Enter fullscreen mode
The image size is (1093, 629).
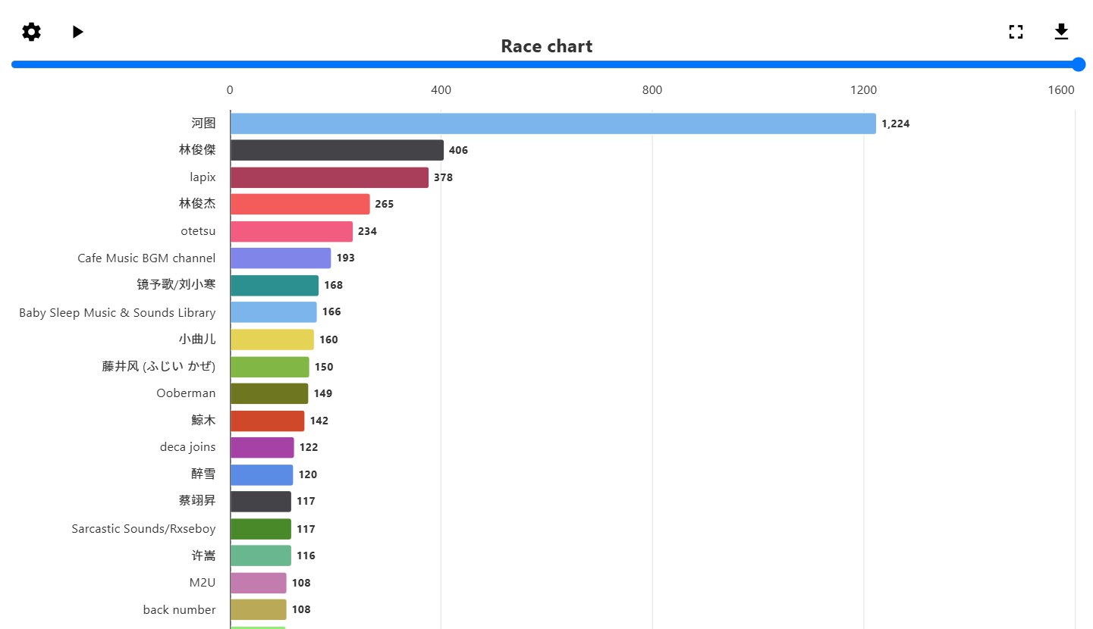[1016, 32]
